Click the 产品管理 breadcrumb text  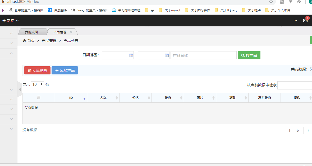click(49, 40)
